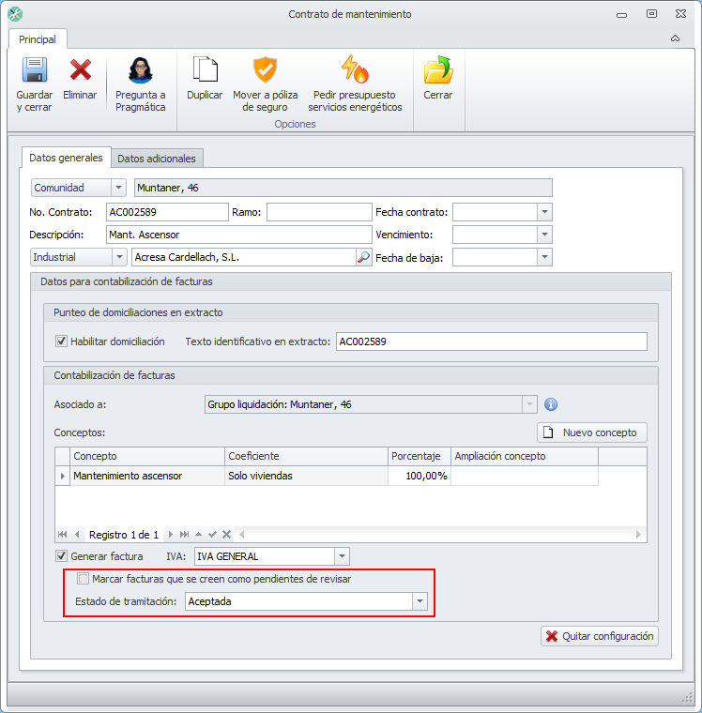
Task: Go to first record in Conceptos navigator
Action: coord(62,535)
